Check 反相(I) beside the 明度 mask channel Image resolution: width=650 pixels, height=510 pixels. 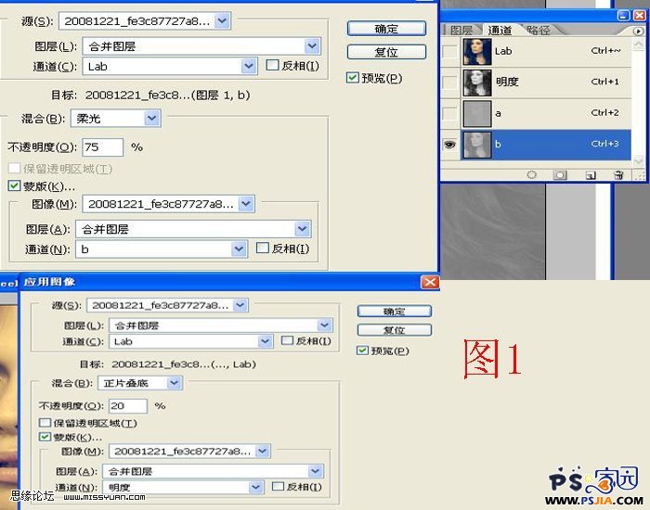(x=278, y=487)
